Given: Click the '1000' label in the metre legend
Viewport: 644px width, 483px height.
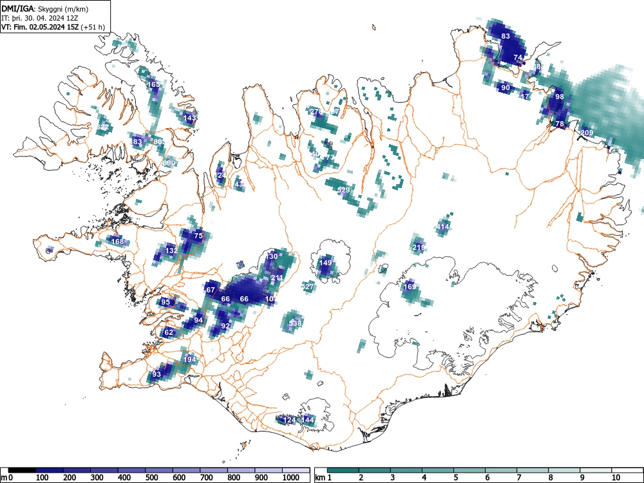Looking at the screenshot, I should [x=291, y=477].
